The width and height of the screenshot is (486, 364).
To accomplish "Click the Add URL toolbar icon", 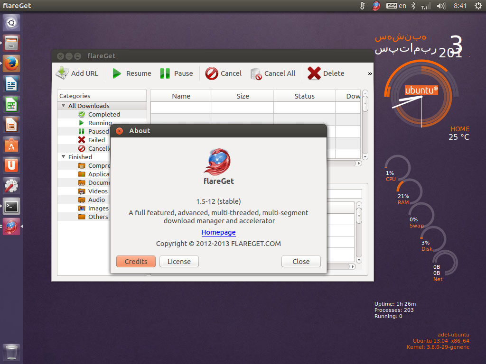I will tap(63, 73).
